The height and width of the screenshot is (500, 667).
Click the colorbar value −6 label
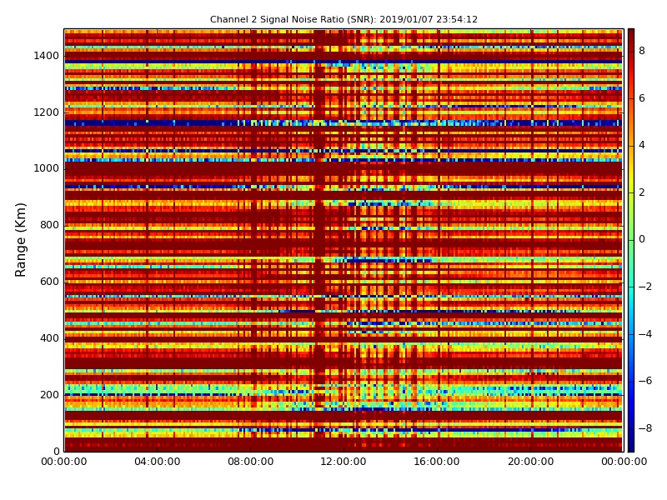[645, 381]
